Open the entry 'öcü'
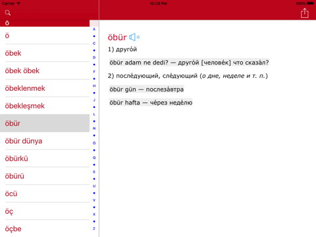 coord(45,194)
